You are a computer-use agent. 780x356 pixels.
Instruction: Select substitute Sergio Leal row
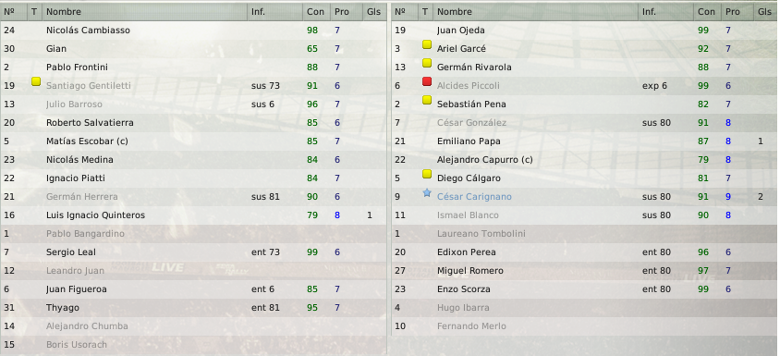pos(193,252)
